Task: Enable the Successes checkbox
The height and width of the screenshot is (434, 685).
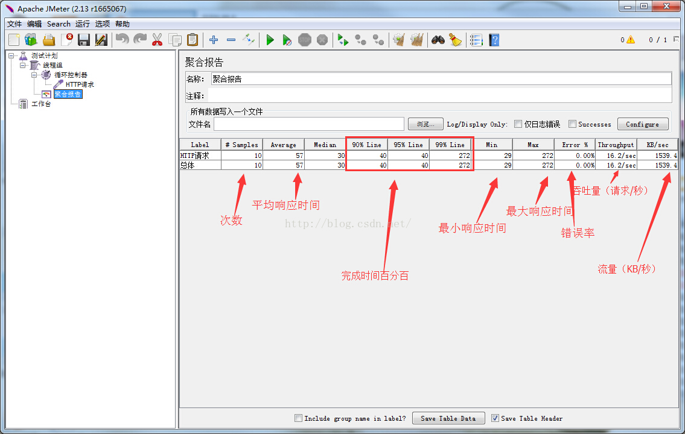Action: click(x=572, y=124)
